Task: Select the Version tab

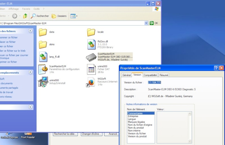Action: coord(137,75)
